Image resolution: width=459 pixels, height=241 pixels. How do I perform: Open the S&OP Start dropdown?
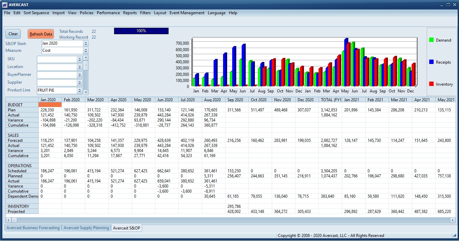[x=86, y=43]
